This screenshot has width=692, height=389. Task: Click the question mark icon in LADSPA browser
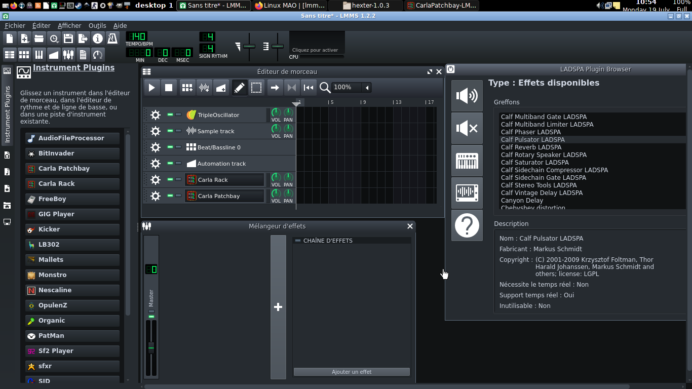467,225
